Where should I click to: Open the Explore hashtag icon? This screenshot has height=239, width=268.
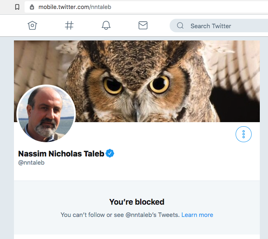(69, 26)
